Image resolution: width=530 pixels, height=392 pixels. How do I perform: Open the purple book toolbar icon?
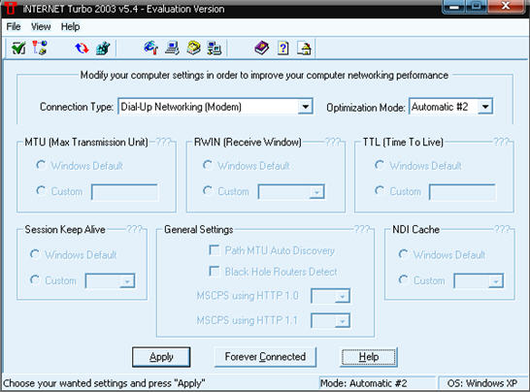(x=262, y=48)
